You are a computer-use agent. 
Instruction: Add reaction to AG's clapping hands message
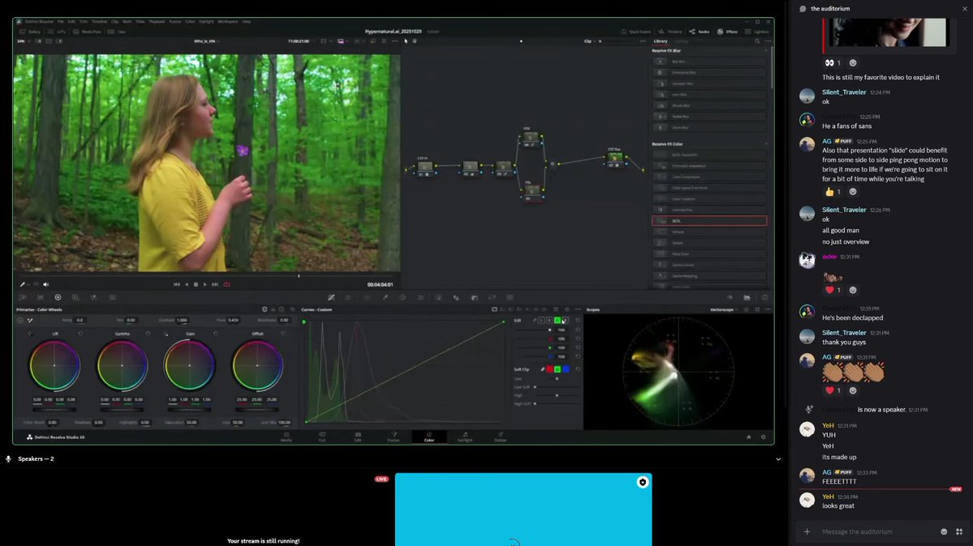click(x=853, y=390)
